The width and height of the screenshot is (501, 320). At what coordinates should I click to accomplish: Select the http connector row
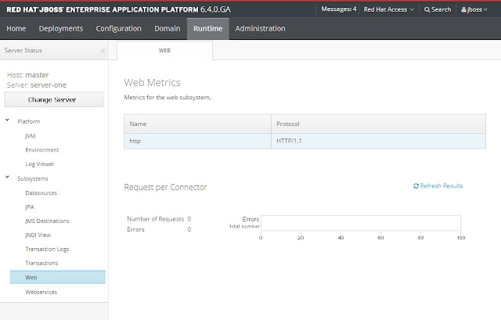[305, 141]
